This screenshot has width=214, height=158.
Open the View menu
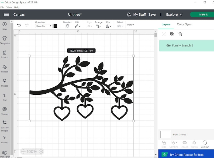(x=9, y=8)
